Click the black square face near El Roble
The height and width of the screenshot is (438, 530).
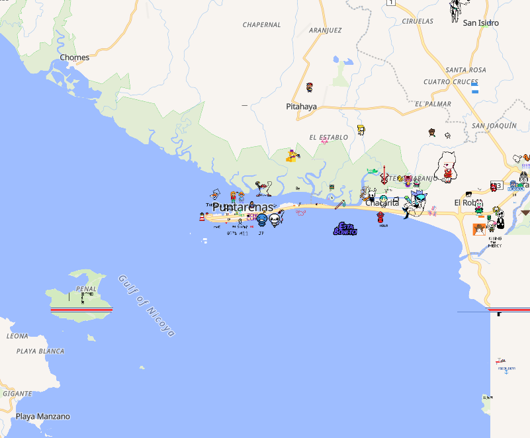tap(468, 194)
